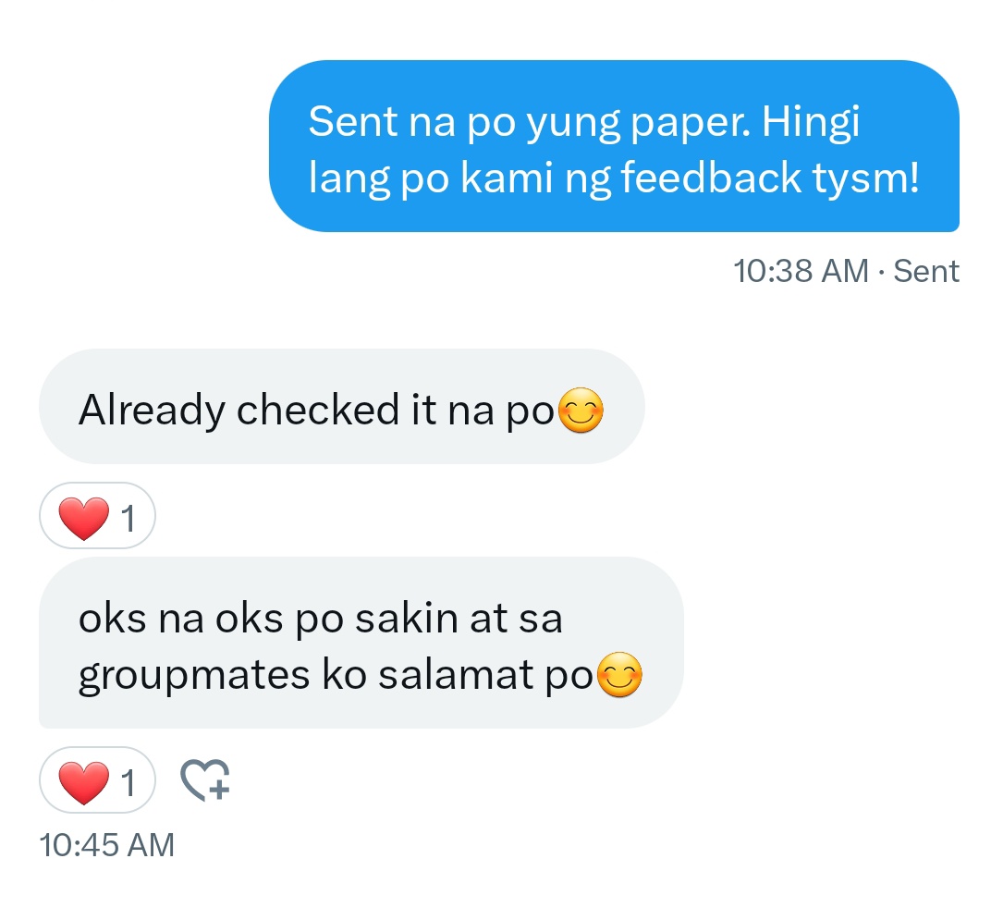
Task: Click red heart under "salamat po" message
Action: (x=83, y=782)
